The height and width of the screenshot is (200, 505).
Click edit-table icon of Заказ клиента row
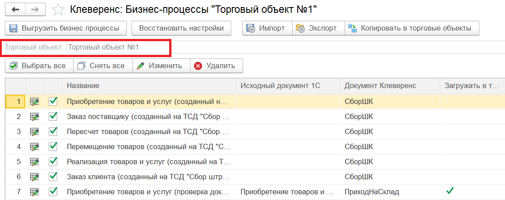[35, 177]
